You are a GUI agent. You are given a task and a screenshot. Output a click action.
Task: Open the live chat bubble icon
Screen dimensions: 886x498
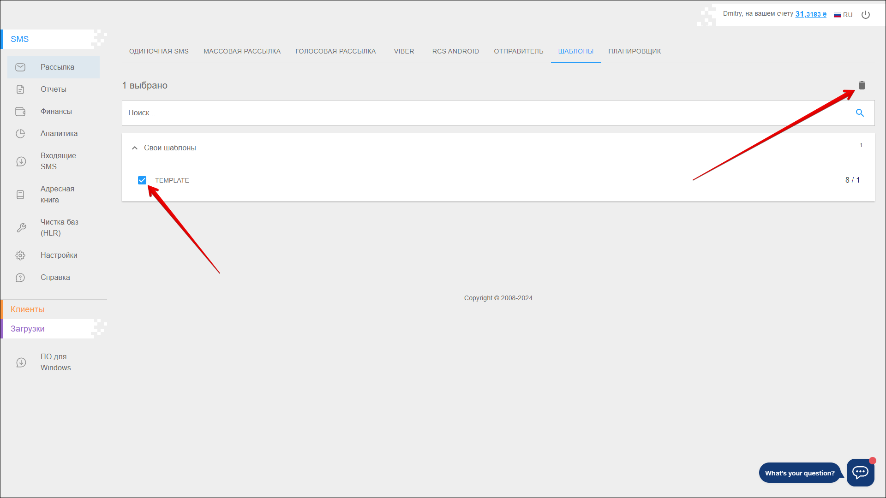[x=860, y=472]
